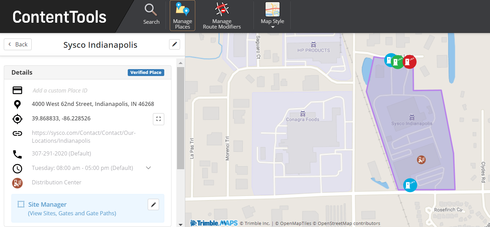490x227 pixels.
Task: Click the 4000 West 62nd Street address
Action: (93, 104)
